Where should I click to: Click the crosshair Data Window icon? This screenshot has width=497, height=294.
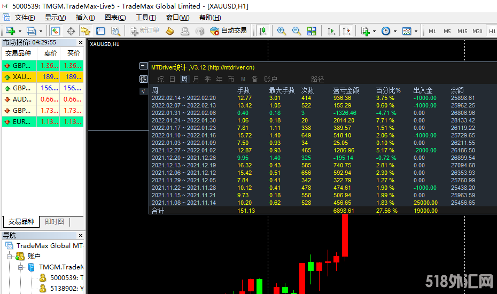click(71, 31)
